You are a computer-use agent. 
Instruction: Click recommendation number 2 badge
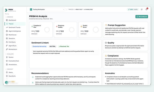tap(33, 82)
